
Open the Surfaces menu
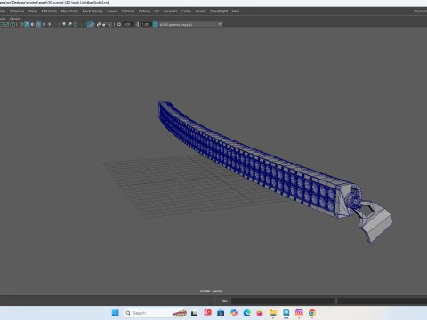tap(128, 11)
